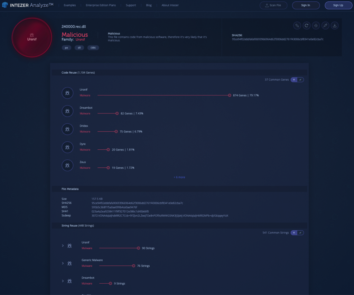The image size is (354, 295).
Task: Click the syringe vaccine icon
Action: click(325, 25)
